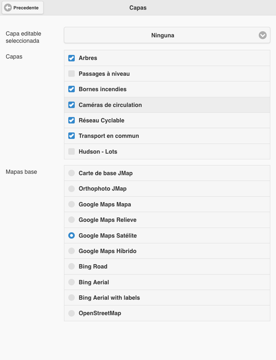The width and height of the screenshot is (276, 360).
Task: Select Carte de base JMap basemap
Action: 167,173
